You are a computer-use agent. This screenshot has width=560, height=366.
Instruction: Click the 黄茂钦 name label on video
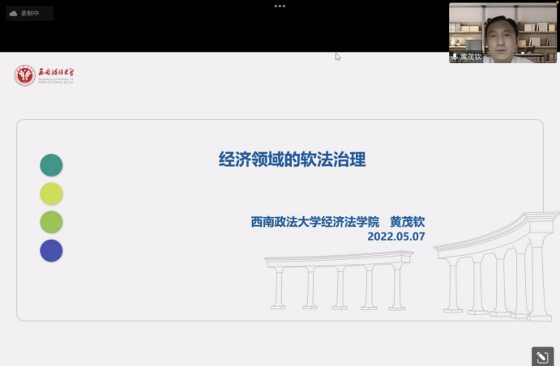471,57
